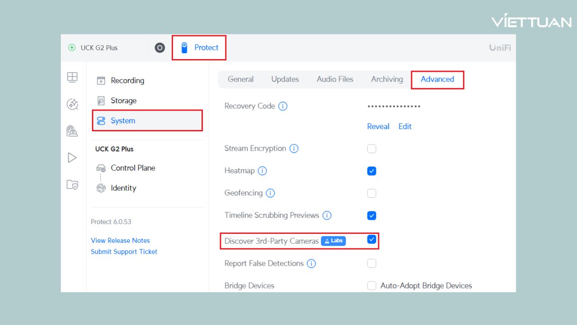Enable the Geofencing checkbox
577x325 pixels.
[371, 193]
